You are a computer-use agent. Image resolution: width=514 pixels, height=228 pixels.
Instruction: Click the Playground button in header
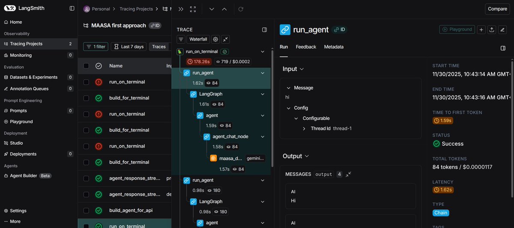tap(457, 30)
